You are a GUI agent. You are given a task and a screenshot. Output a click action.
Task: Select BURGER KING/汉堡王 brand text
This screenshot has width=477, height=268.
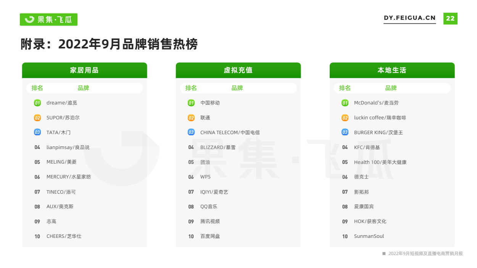(379, 132)
